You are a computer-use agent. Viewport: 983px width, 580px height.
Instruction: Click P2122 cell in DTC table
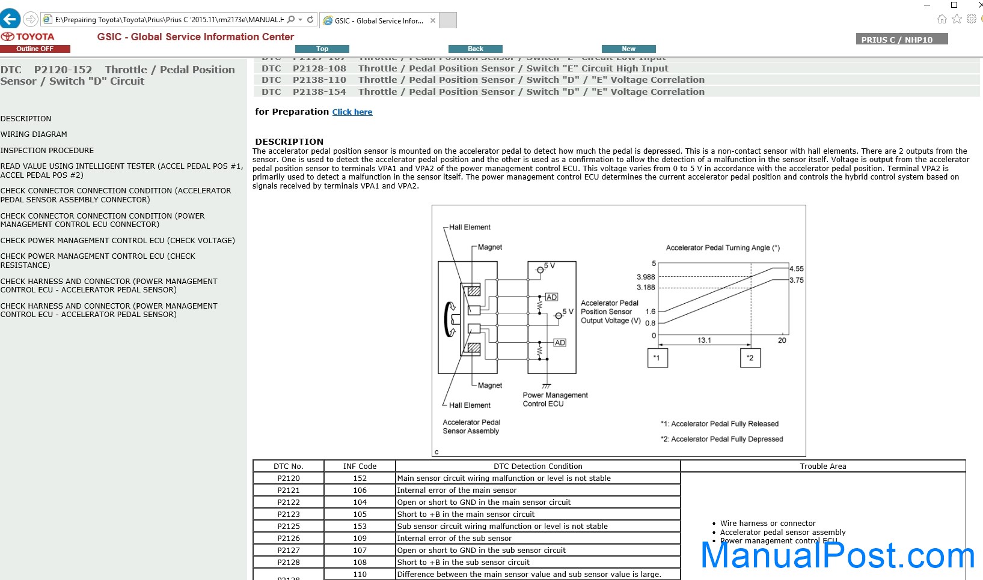coord(289,503)
